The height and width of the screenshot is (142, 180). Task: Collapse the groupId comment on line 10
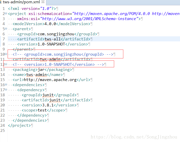pyautogui.click(x=6, y=54)
